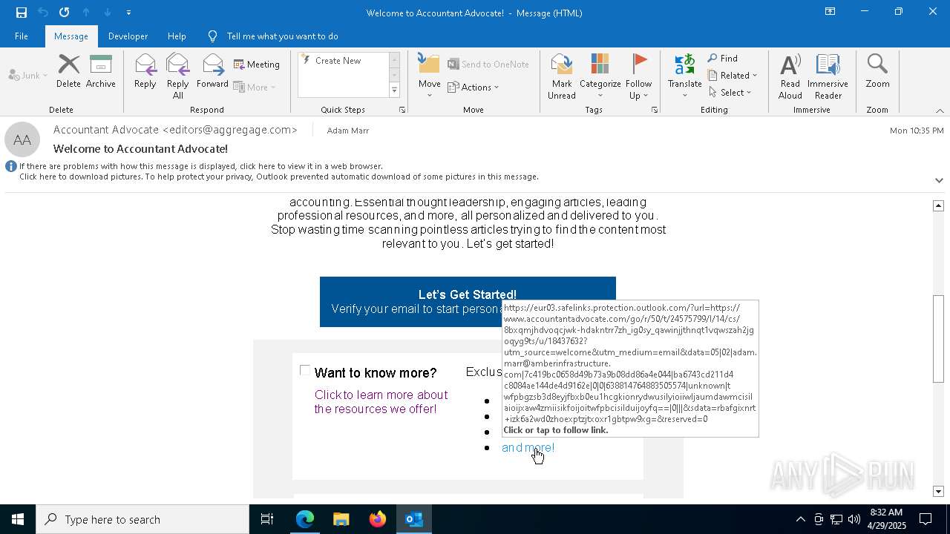This screenshot has height=534, width=950.
Task: Open the Windows Start menu
Action: click(18, 519)
